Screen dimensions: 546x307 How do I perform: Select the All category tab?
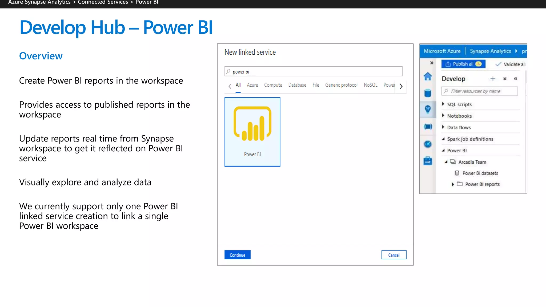(238, 85)
